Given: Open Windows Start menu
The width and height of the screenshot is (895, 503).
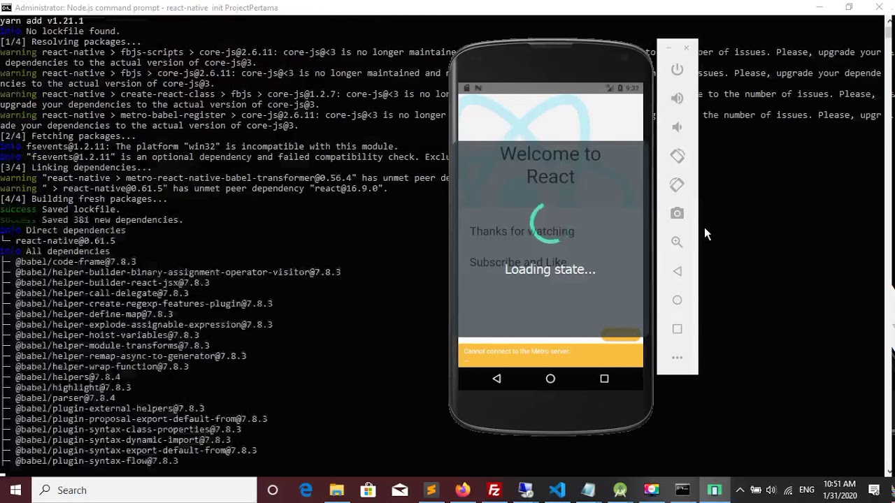Looking at the screenshot, I should coord(15,490).
